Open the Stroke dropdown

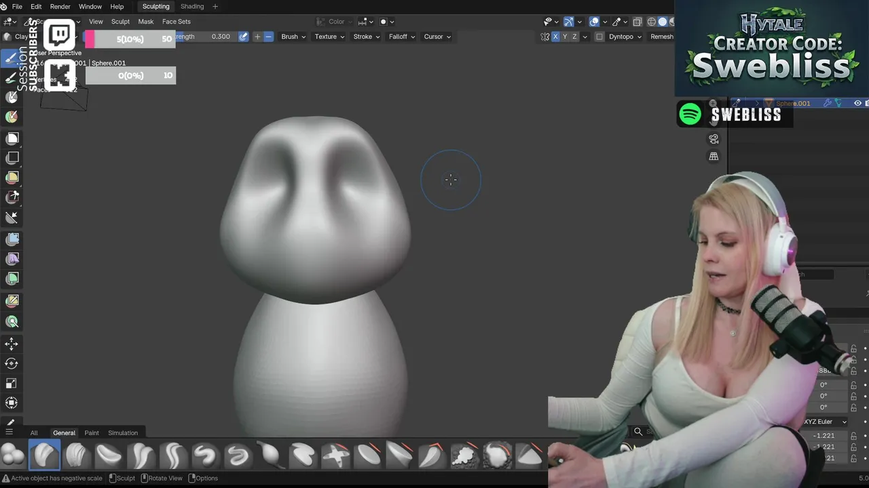point(367,37)
